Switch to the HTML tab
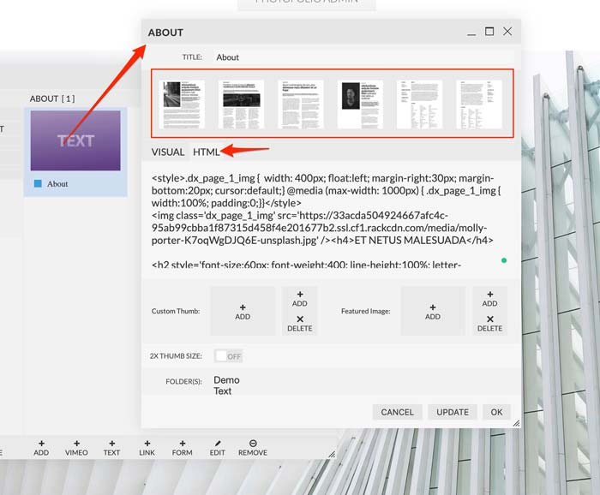The image size is (600, 495). click(206, 152)
